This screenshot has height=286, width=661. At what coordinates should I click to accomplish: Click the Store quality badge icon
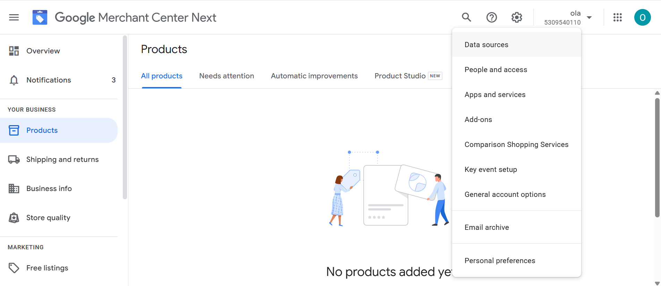[14, 218]
